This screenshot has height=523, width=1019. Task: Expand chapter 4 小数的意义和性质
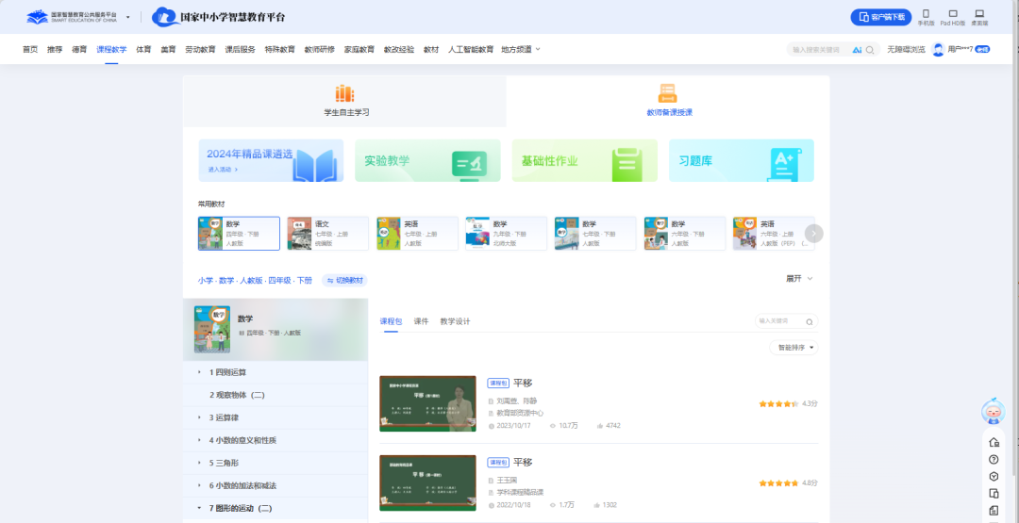tap(276, 441)
